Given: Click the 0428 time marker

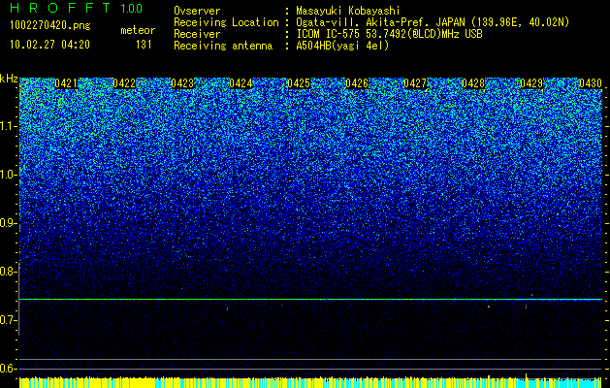Looking at the screenshot, I should click(473, 83).
